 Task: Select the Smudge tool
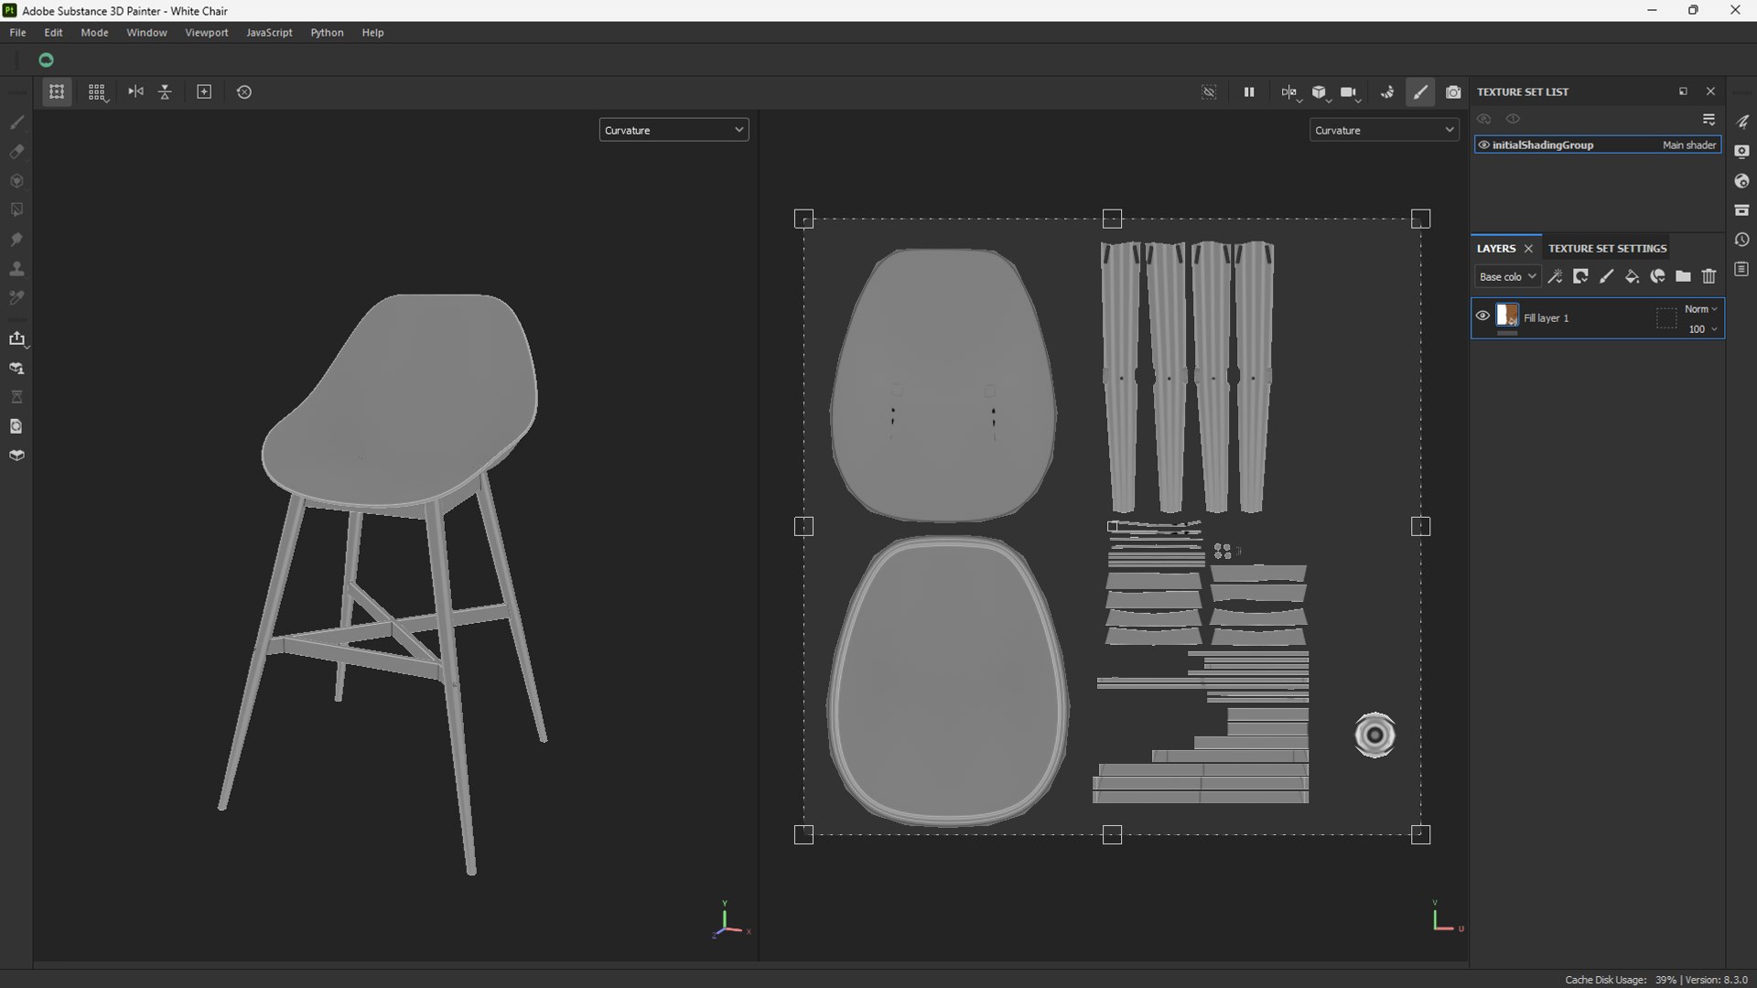point(16,239)
